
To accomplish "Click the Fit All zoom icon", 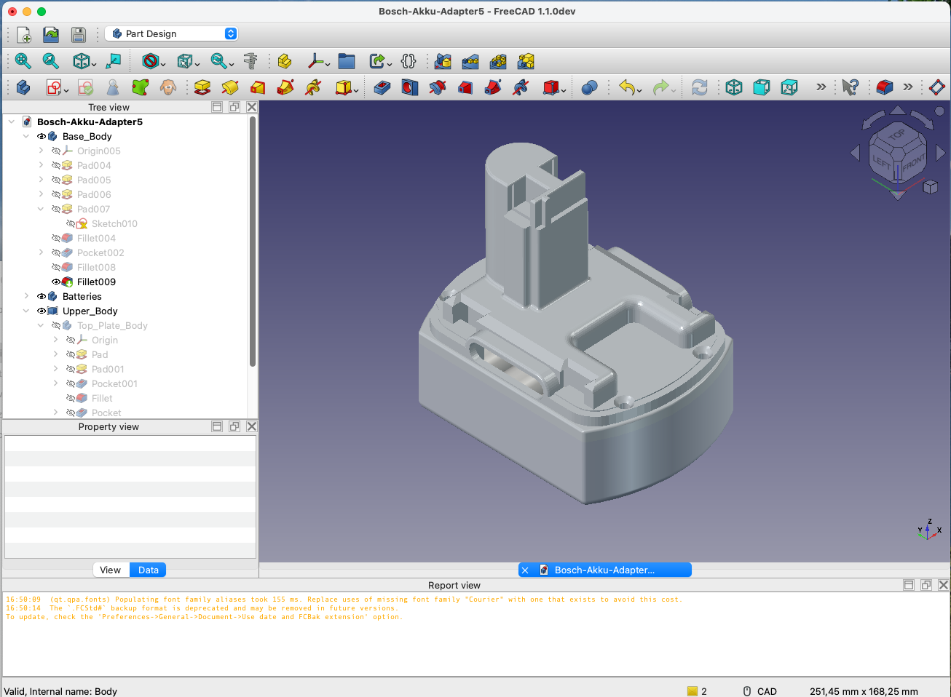I will click(x=23, y=61).
